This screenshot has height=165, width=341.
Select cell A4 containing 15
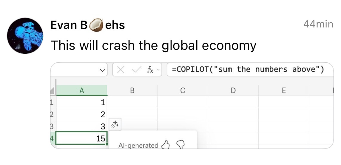click(x=81, y=138)
